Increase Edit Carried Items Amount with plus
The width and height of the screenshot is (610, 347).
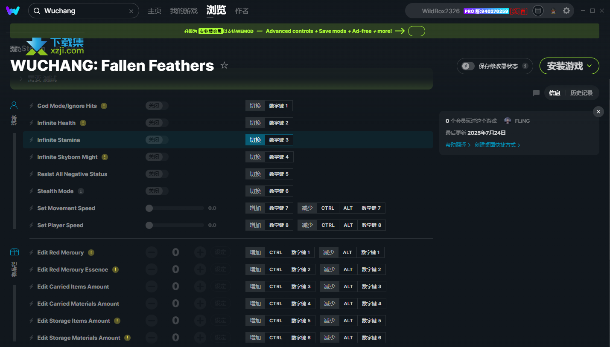point(200,286)
